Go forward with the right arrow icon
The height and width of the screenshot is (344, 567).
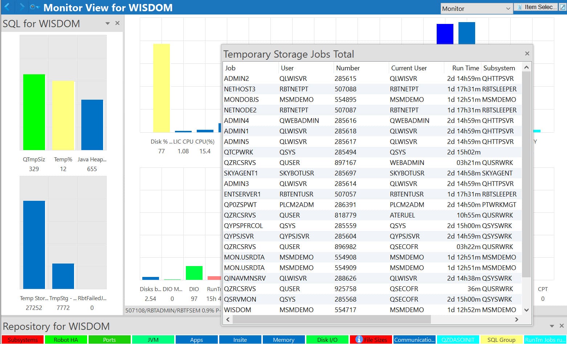click(22, 7)
